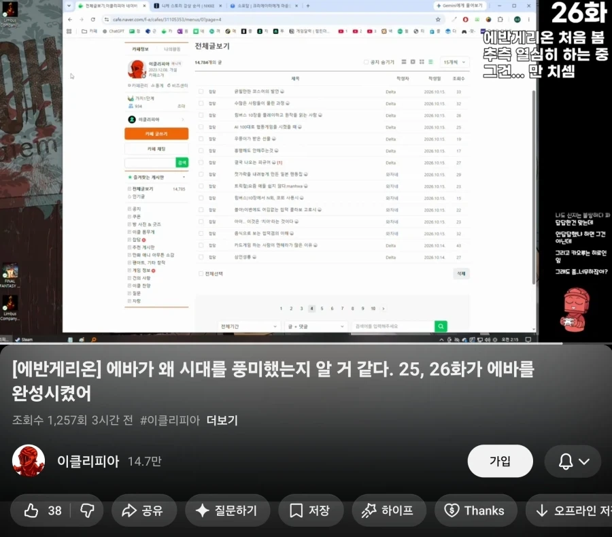Expand the 이클리피아 profile row chevron
612x537 pixels.
coord(183,120)
